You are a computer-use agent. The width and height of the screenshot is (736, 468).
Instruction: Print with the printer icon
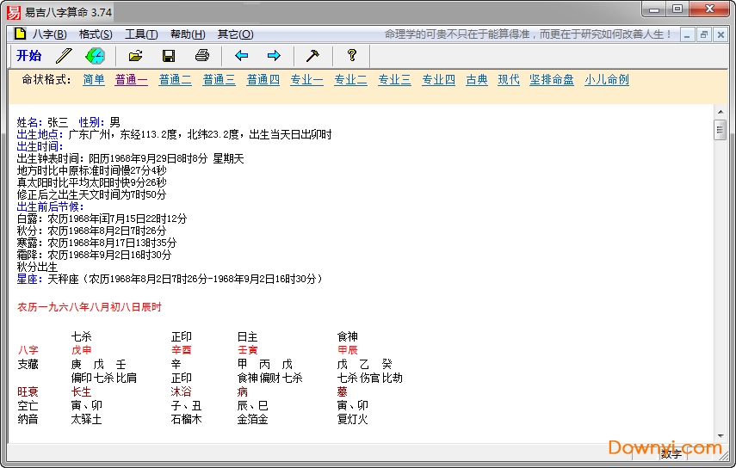click(202, 56)
